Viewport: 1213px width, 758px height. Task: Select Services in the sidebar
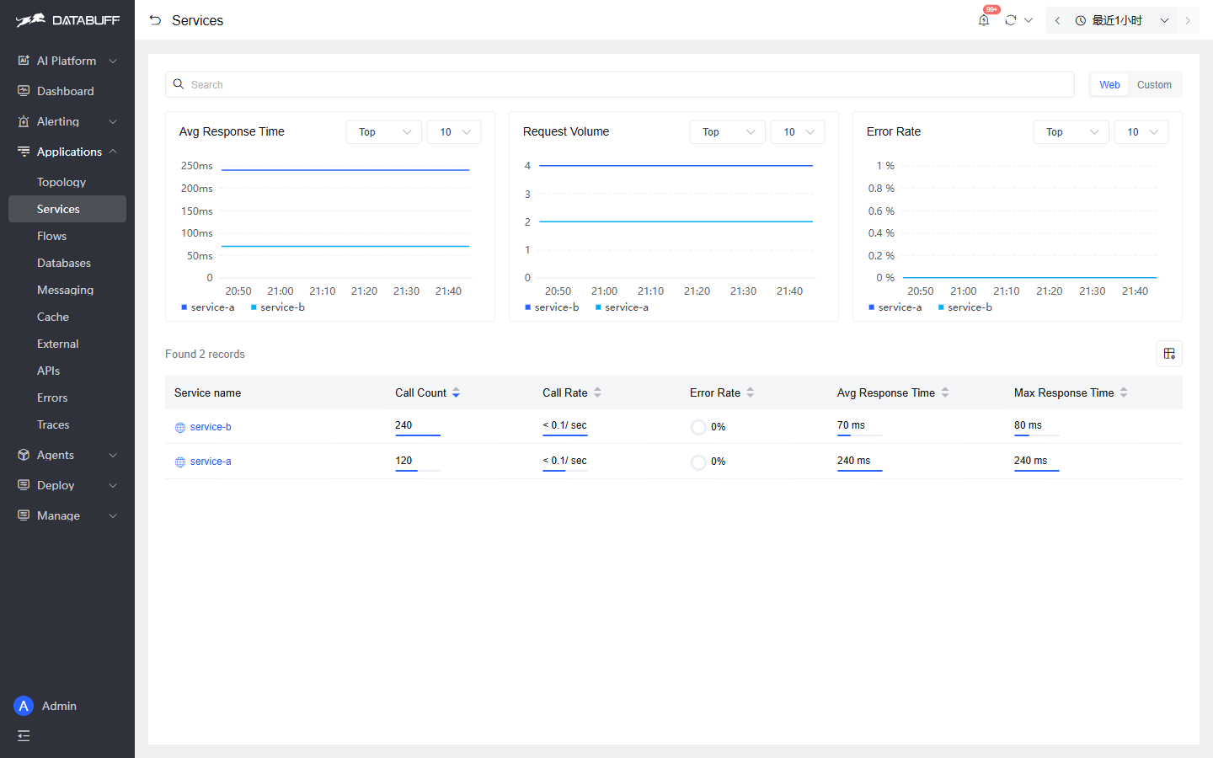point(67,209)
